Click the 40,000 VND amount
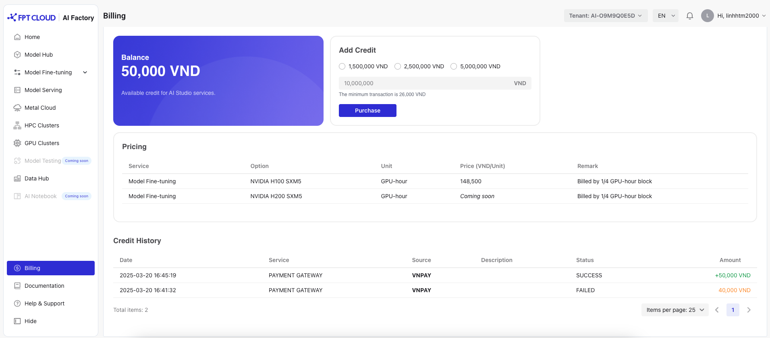Screen dimensions: 770x338 click(x=735, y=290)
